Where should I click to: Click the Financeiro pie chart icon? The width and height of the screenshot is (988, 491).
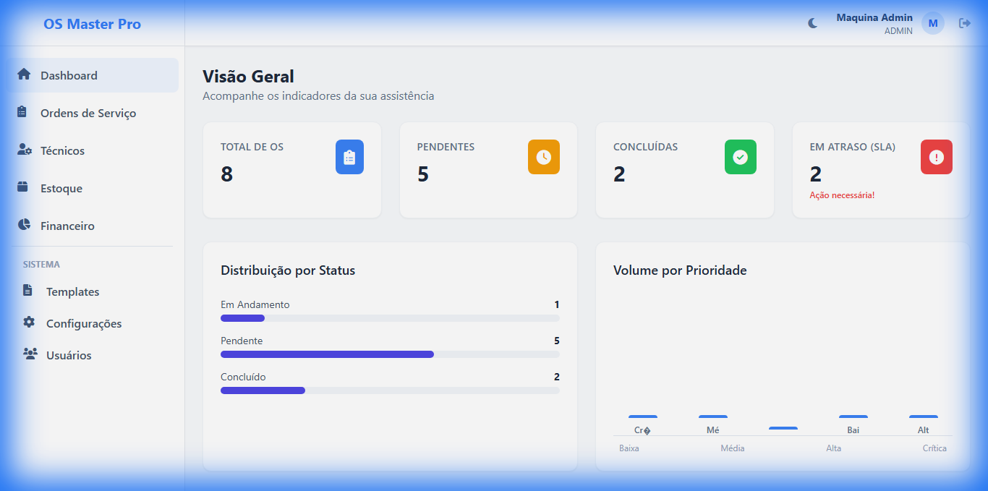(22, 226)
